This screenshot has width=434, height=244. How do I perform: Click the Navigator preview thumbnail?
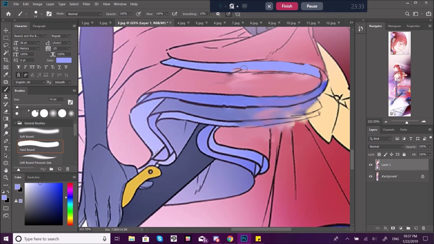coord(399,74)
